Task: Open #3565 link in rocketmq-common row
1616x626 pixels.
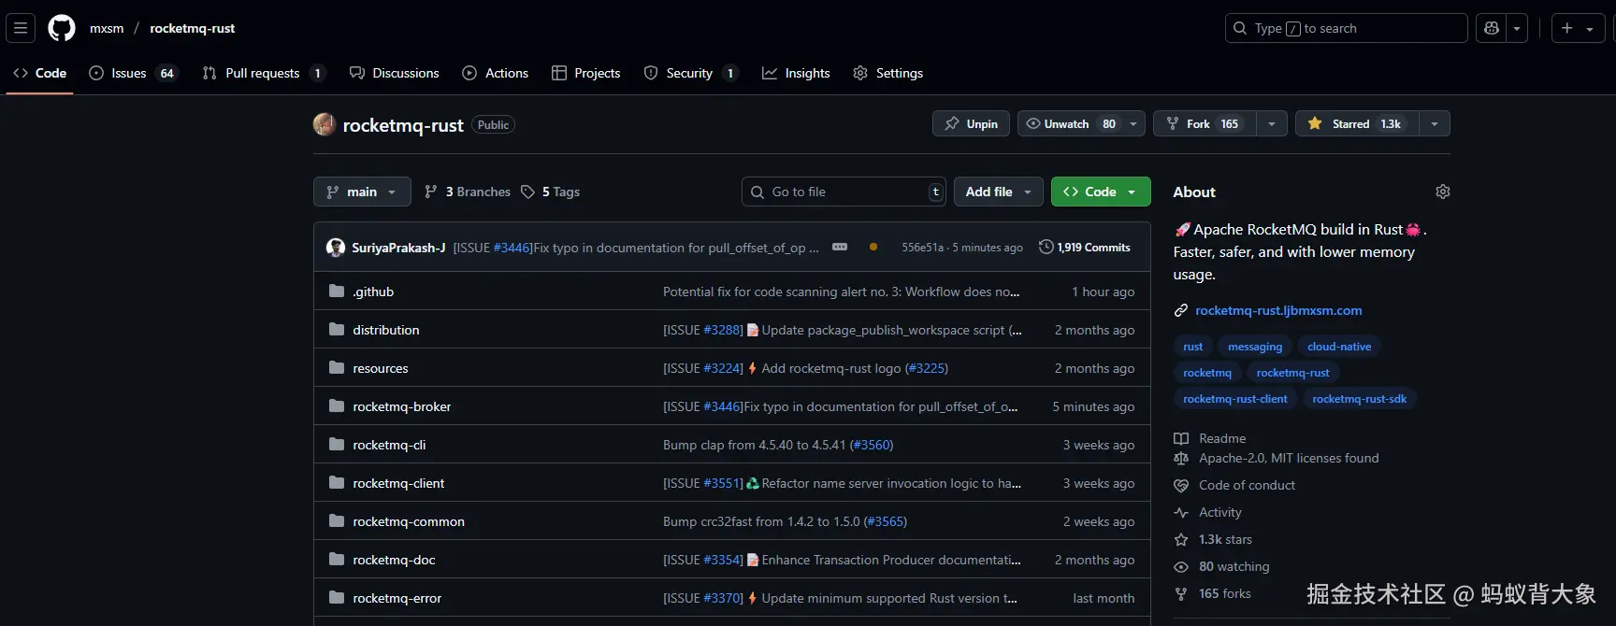Action: [x=886, y=521]
